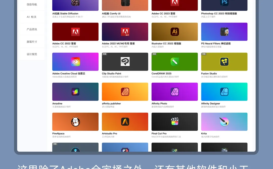
Task: Open Affinity Designer from the grid
Action: (x=224, y=91)
